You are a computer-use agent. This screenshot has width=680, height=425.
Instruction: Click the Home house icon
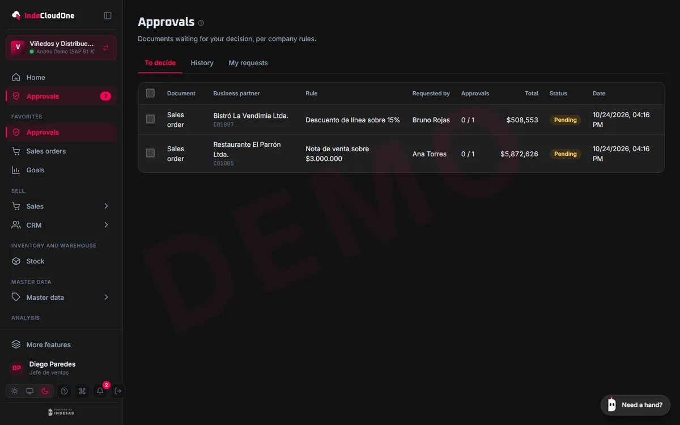(x=16, y=78)
